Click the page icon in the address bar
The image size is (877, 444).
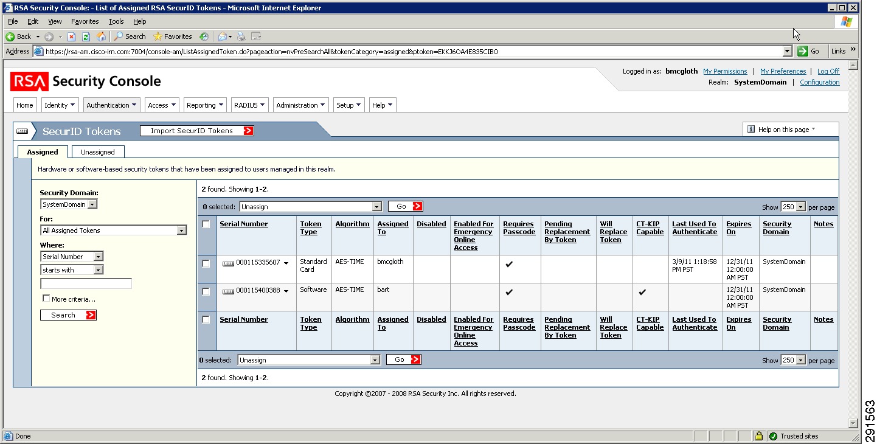click(x=39, y=52)
